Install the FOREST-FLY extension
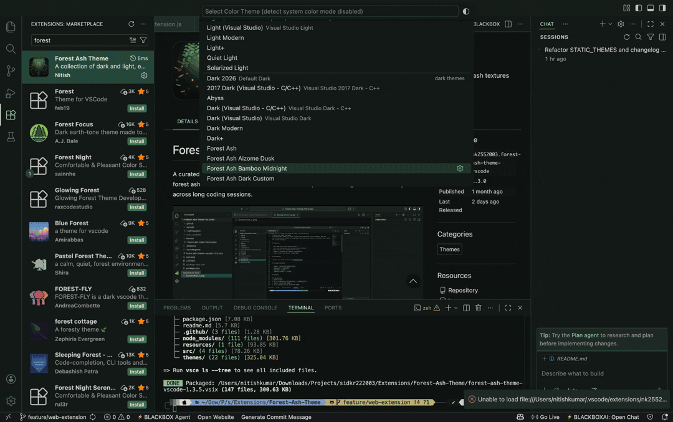 tap(137, 306)
